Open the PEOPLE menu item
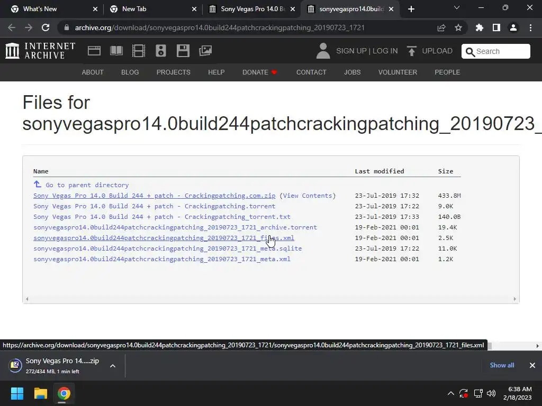This screenshot has height=406, width=542. coord(447,72)
